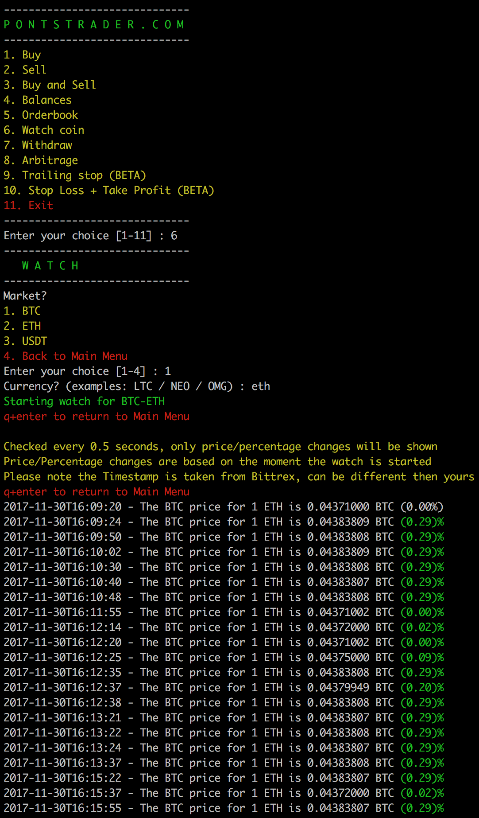Click the 16:10:30 price log row
This screenshot has height=818, width=479.
point(224,567)
